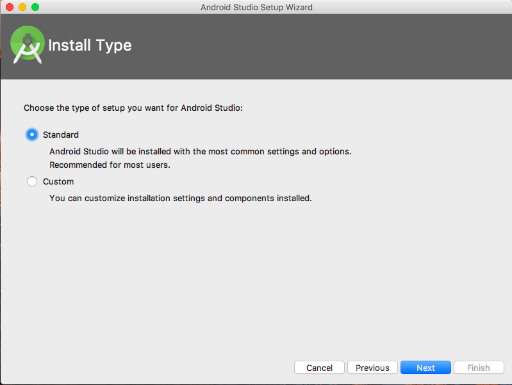Select the Standard install type radio button

[32, 135]
